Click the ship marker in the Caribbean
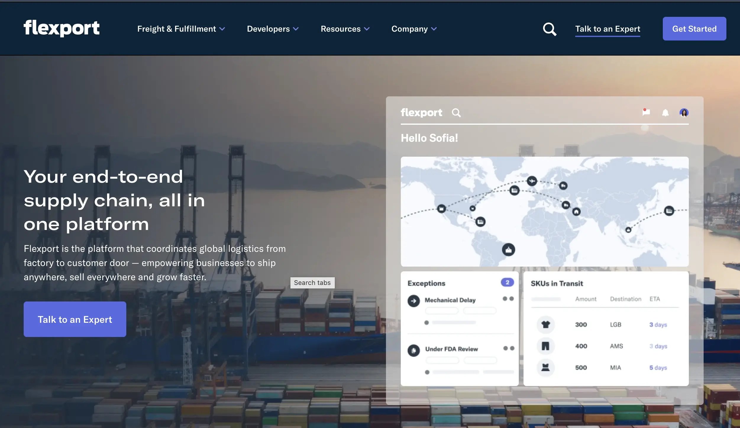 point(480,222)
